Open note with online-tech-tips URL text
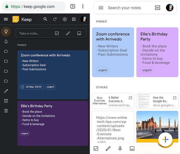This screenshot has height=154, width=180. pos(113,127)
